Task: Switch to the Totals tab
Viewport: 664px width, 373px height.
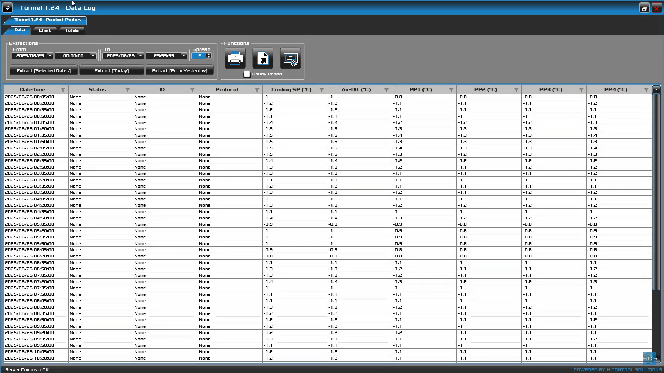Action: coord(72,30)
